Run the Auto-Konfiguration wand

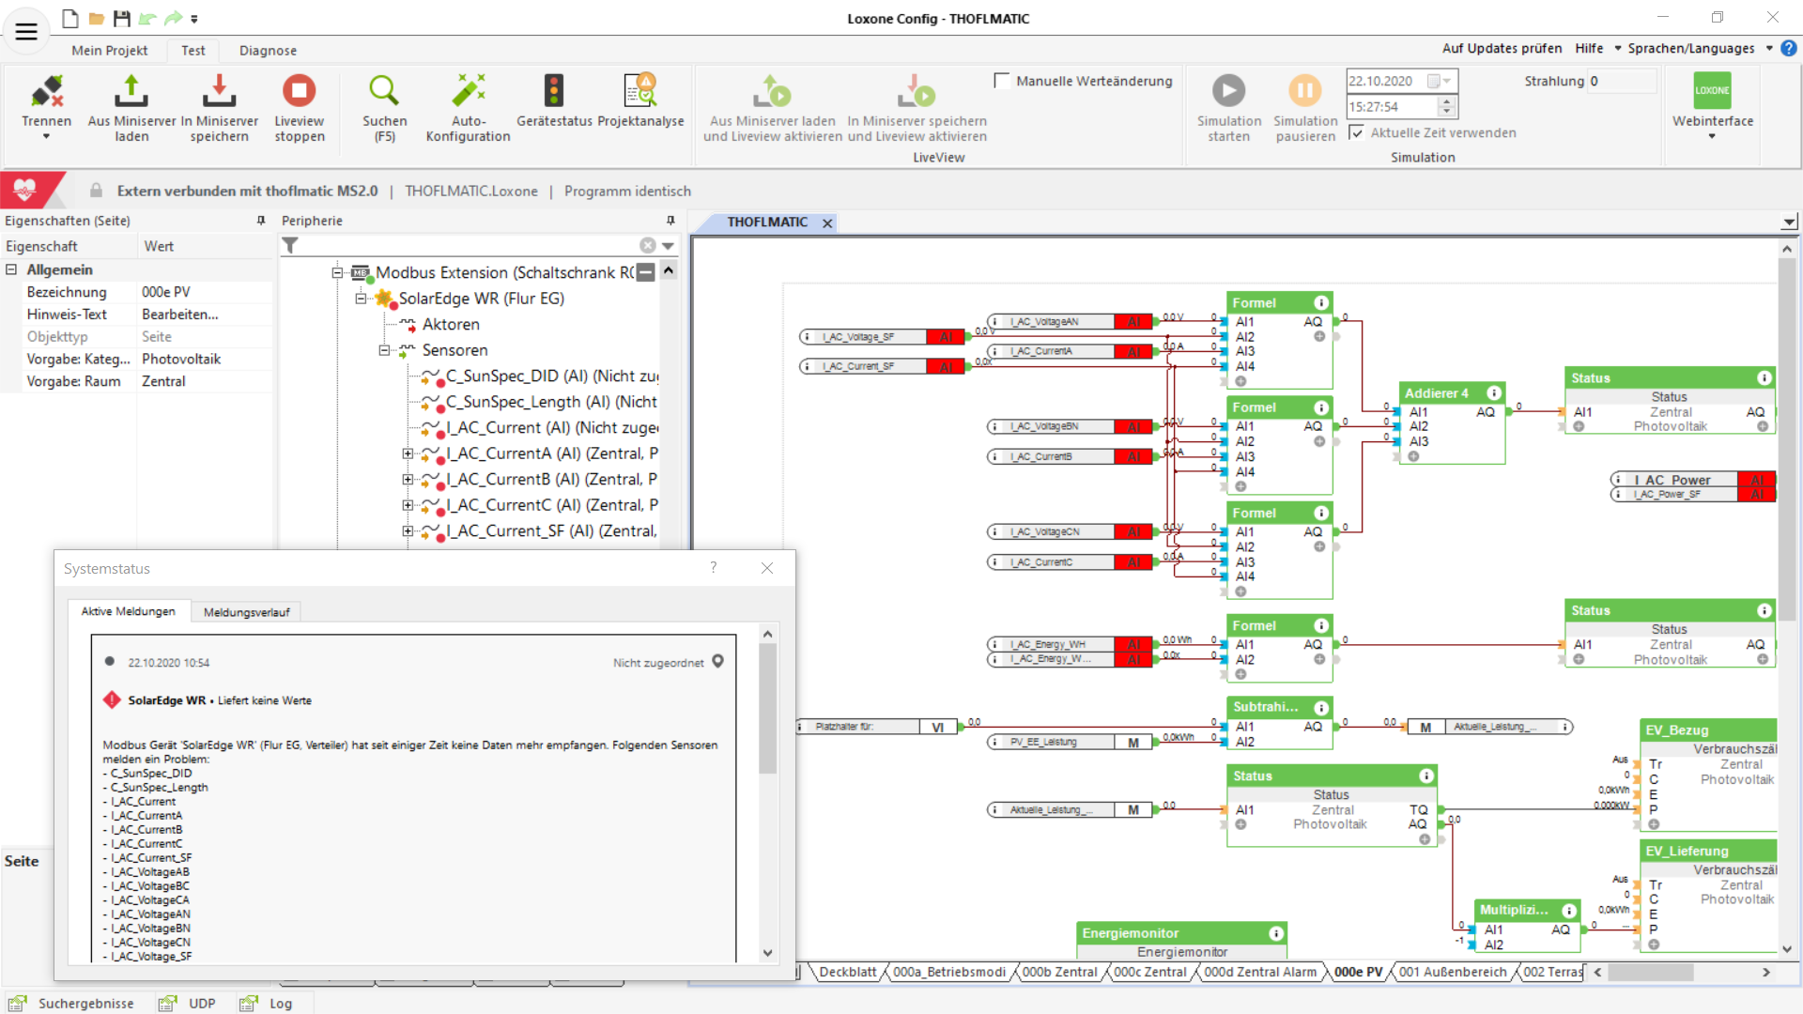click(468, 91)
